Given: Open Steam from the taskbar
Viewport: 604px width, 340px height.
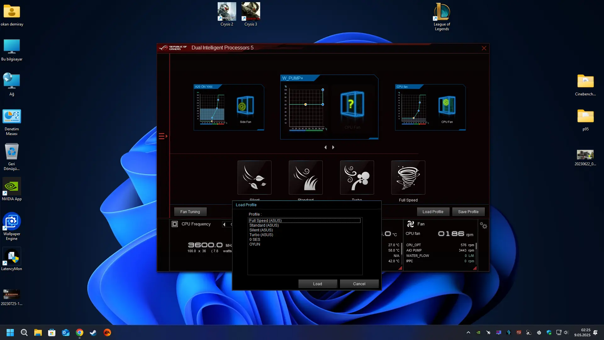Looking at the screenshot, I should (x=93, y=332).
